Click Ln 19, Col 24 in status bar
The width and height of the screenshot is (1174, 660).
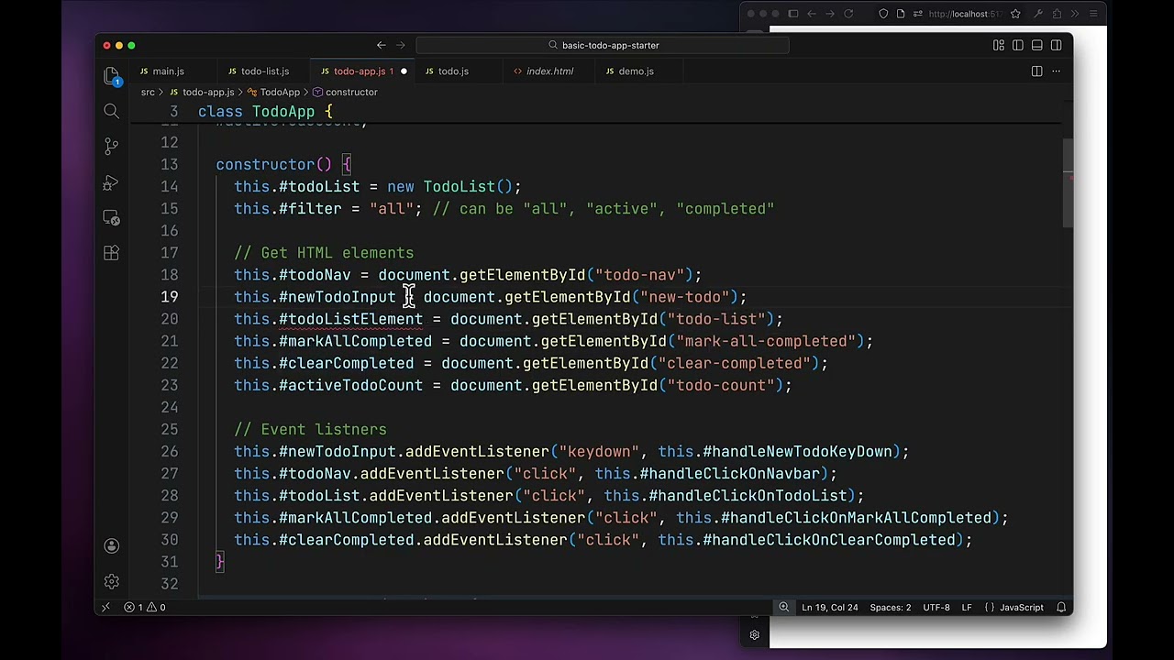(829, 607)
